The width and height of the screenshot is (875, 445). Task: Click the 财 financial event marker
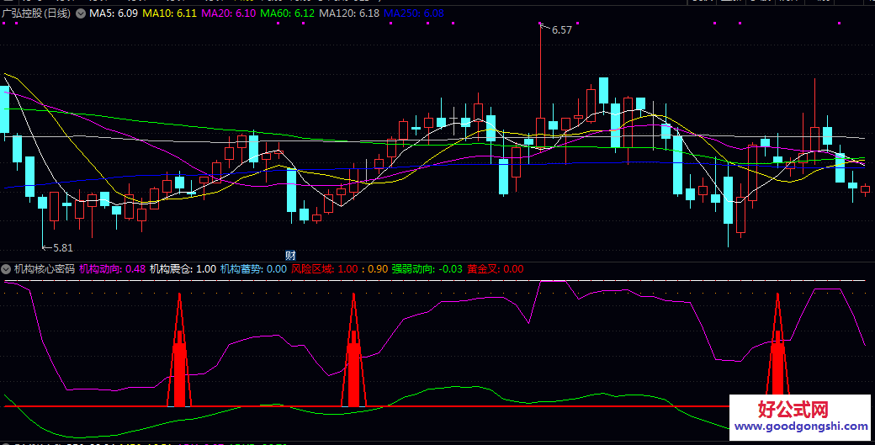(291, 256)
